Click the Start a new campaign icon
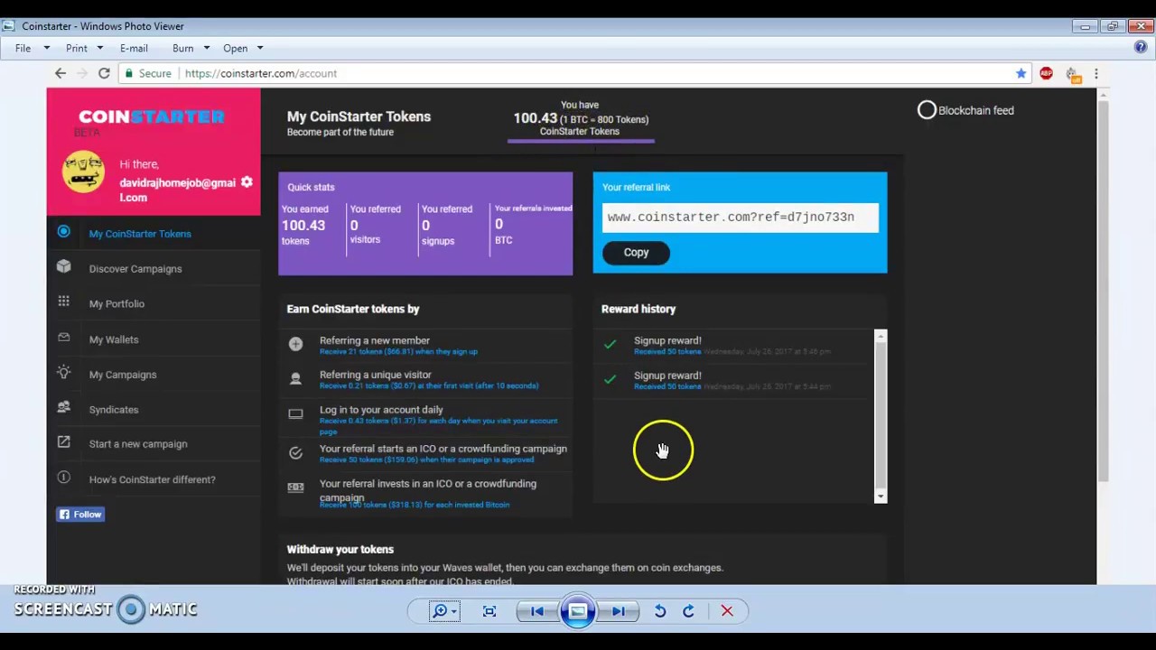This screenshot has width=1156, height=650. (63, 442)
